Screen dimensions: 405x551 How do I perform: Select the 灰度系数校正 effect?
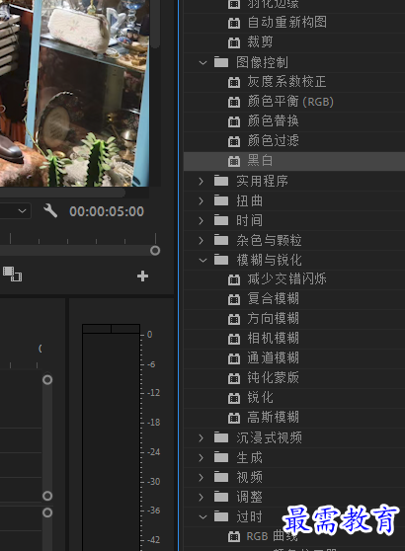point(286,82)
